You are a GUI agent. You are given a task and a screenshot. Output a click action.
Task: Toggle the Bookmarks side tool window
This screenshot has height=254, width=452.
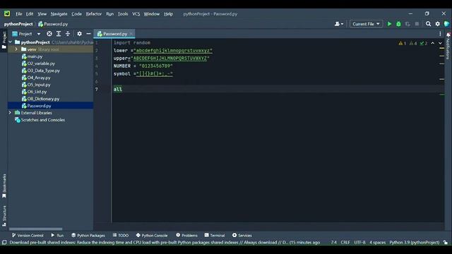point(4,186)
